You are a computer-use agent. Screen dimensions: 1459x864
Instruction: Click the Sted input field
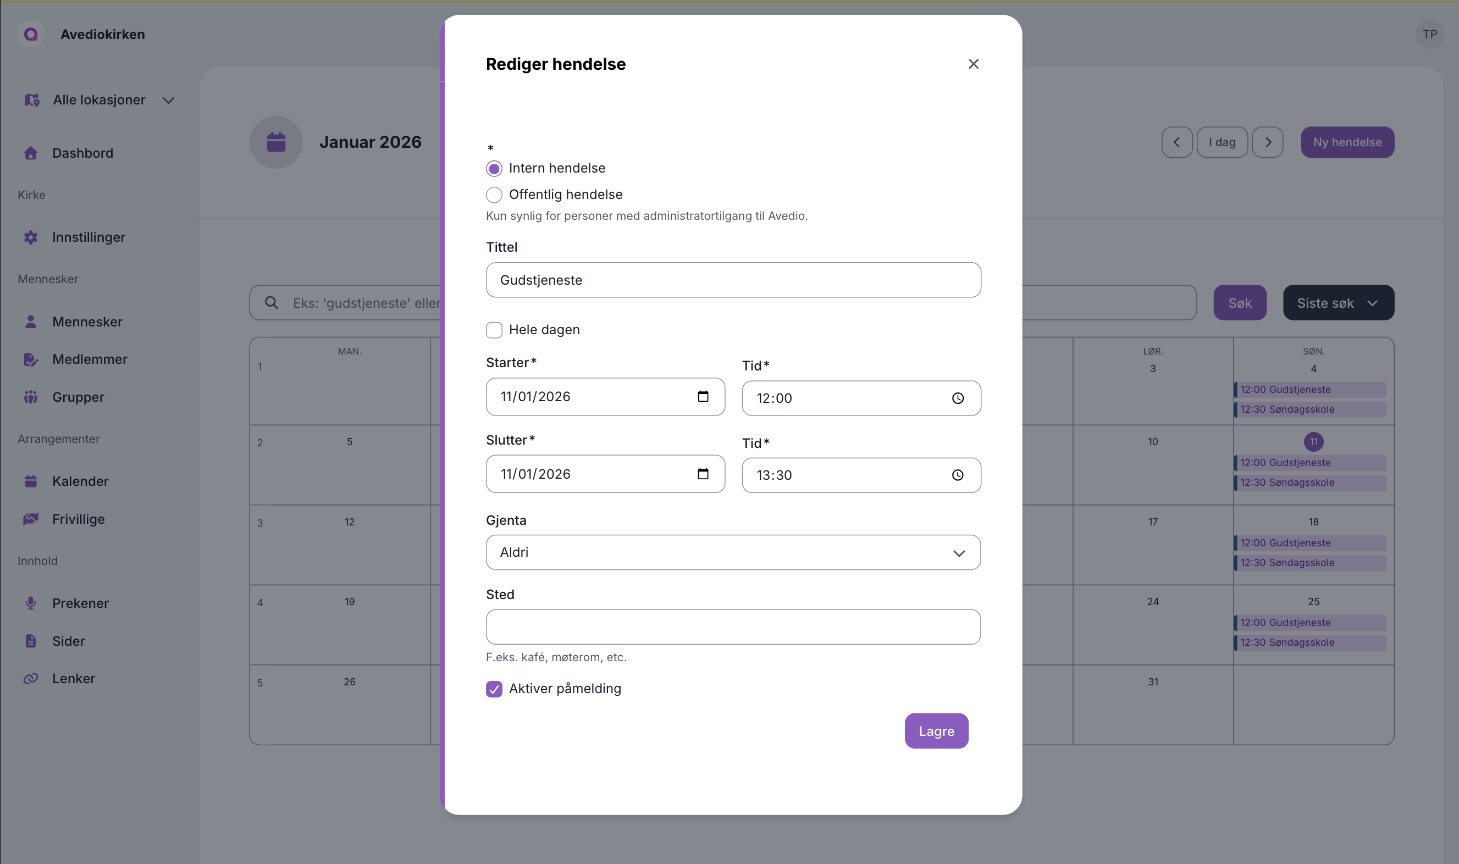click(x=733, y=627)
